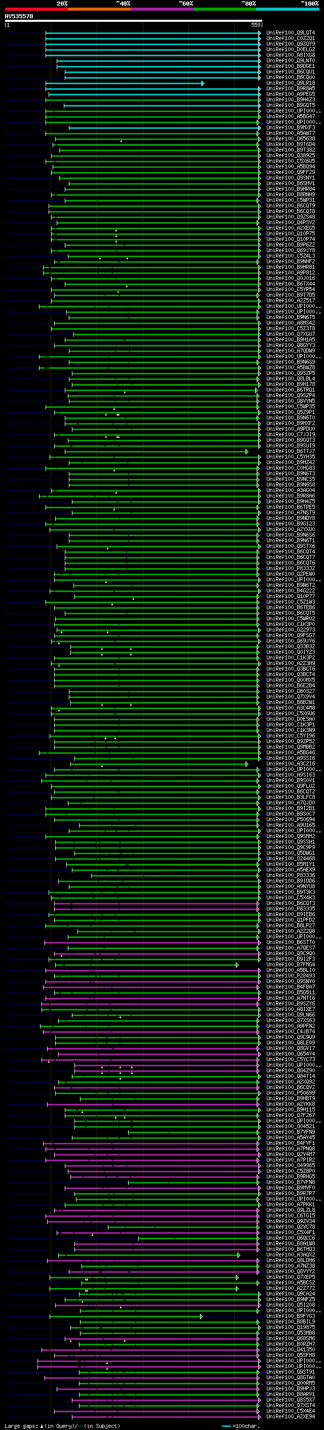
Task: Select the UniRef100_A2Z517 label
Action: [x=290, y=300]
